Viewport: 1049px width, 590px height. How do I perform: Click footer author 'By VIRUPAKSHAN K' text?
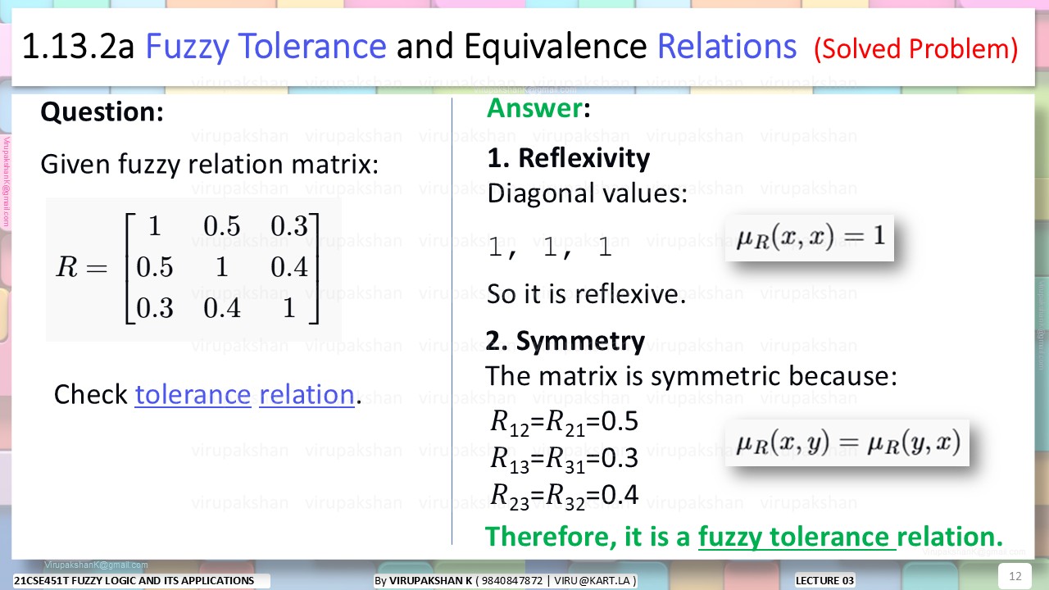[422, 581]
